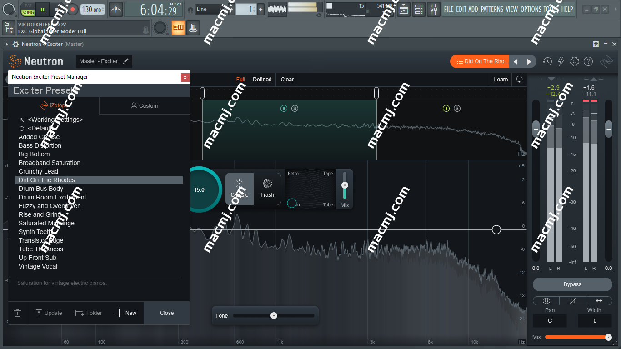Screen dimensions: 621x349
Task: Open the browser tree icon left of hint bar
Action: tap(9, 28)
